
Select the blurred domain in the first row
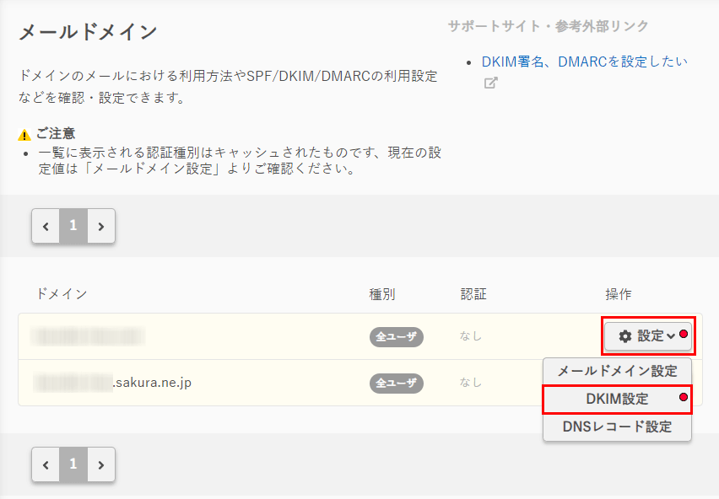coord(89,336)
